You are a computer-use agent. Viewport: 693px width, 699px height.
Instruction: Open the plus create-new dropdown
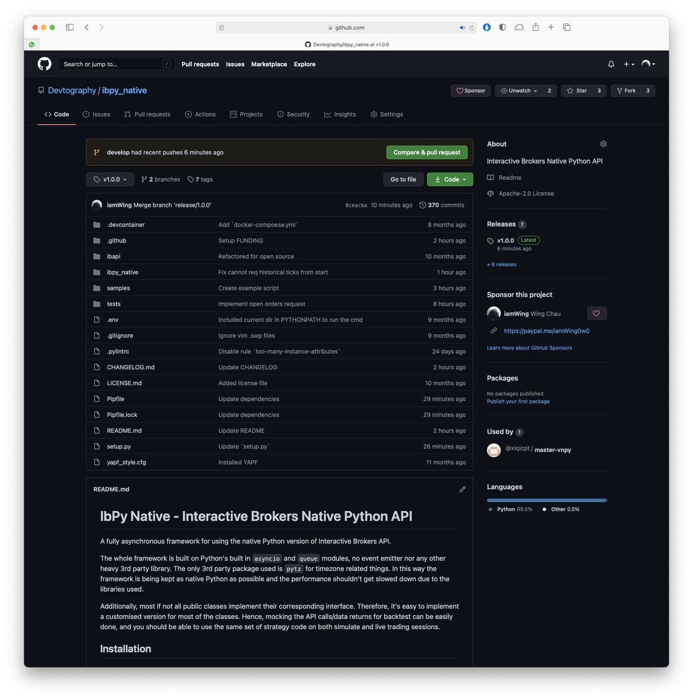coord(629,64)
